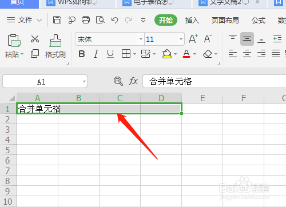Select the Format Painter brush
Image resolution: width=286 pixels, height=207 pixels.
click(x=55, y=41)
